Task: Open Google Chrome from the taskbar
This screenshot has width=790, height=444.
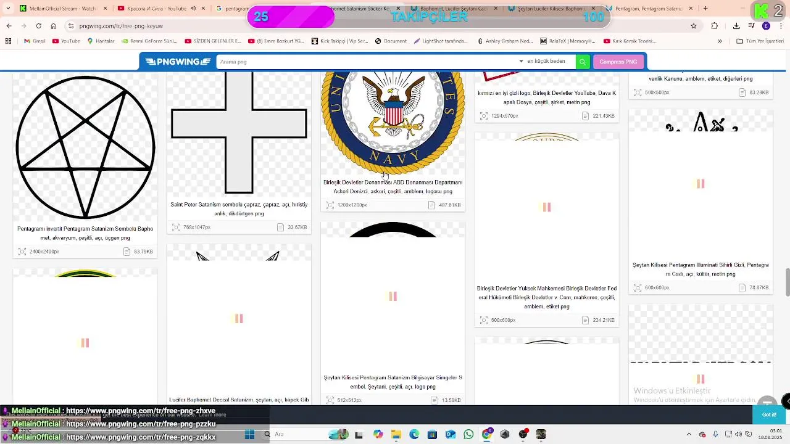Action: click(487, 435)
